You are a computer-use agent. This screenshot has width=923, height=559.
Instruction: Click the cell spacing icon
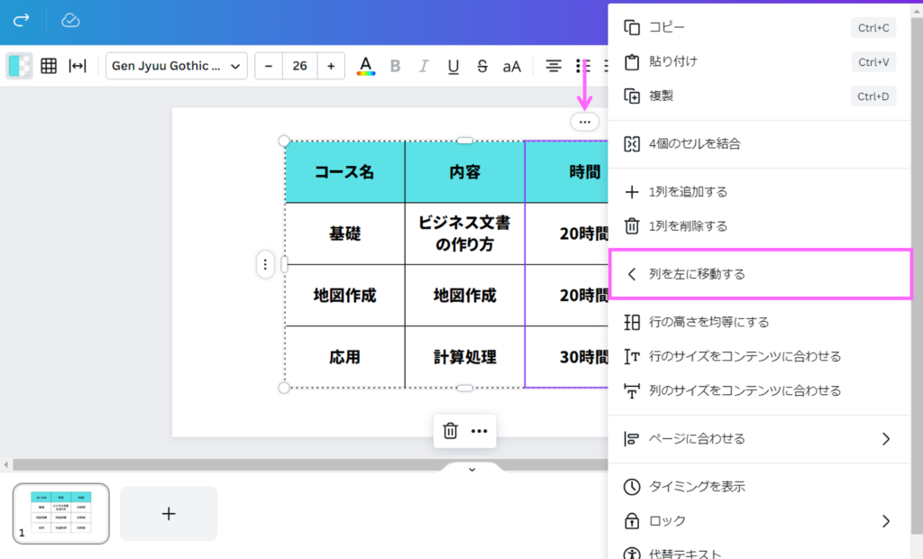point(78,66)
